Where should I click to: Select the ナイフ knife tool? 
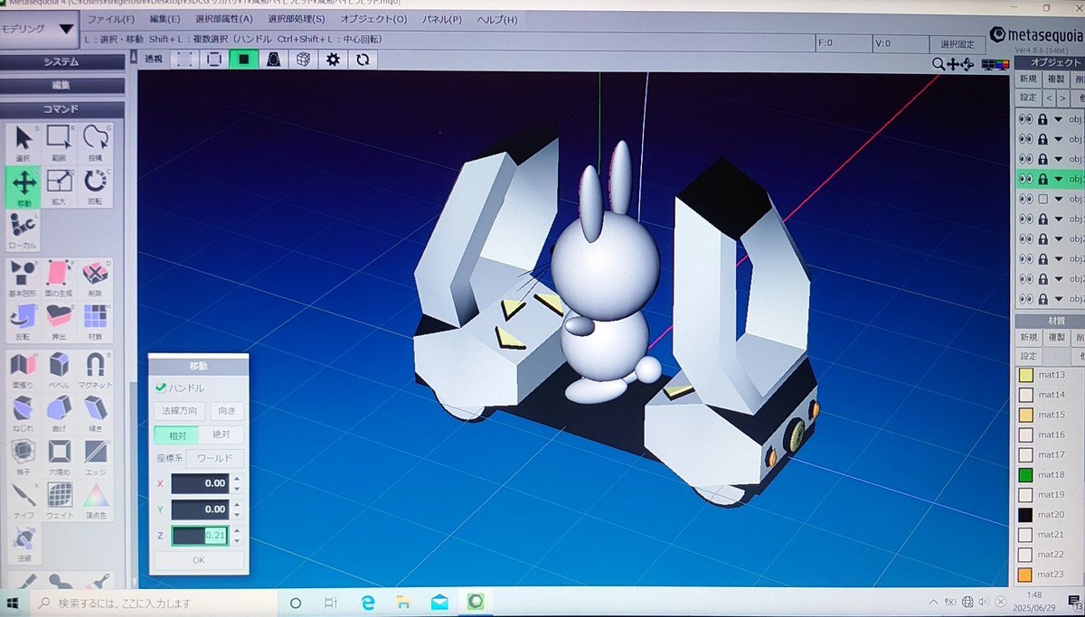pos(24,500)
